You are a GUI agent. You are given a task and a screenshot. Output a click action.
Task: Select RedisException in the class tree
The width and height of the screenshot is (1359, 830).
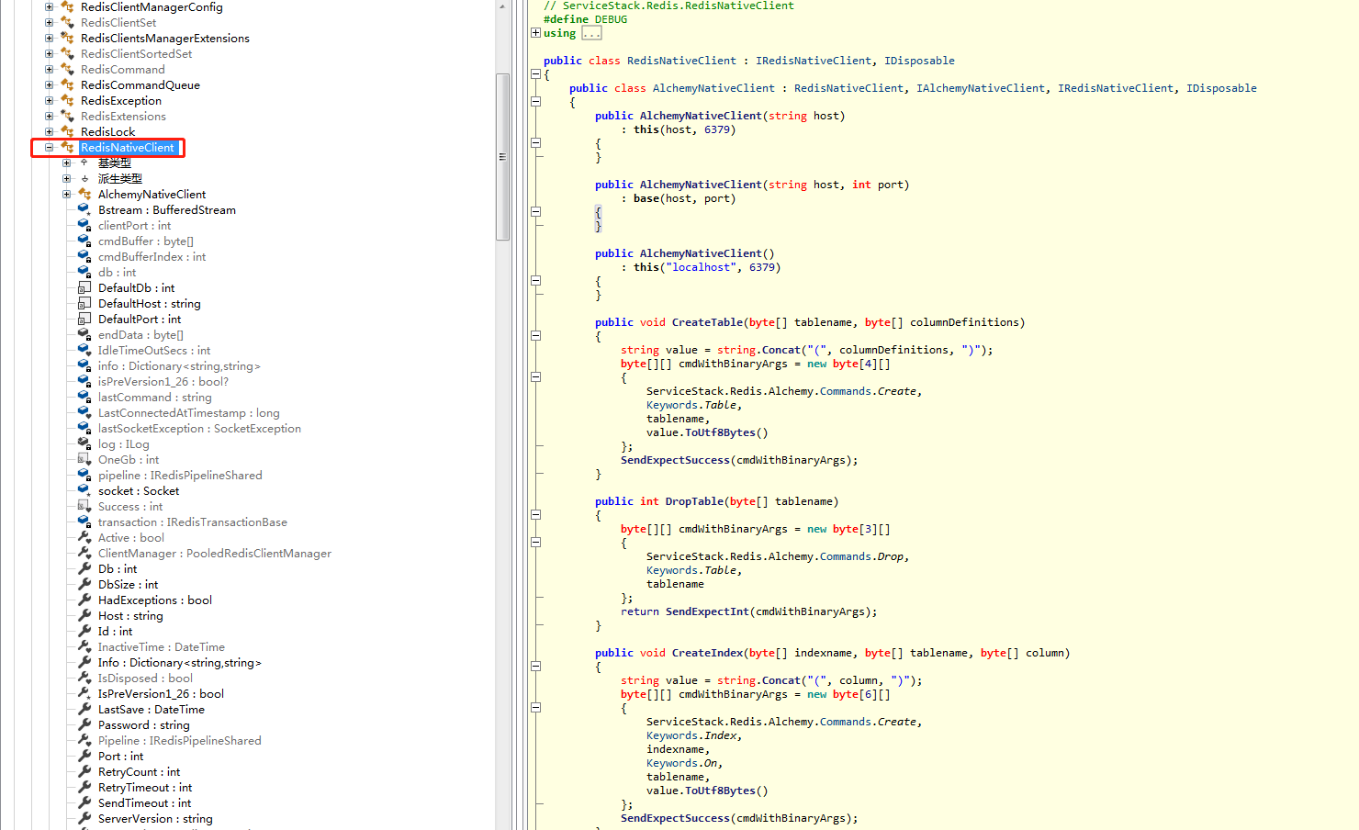(x=121, y=100)
